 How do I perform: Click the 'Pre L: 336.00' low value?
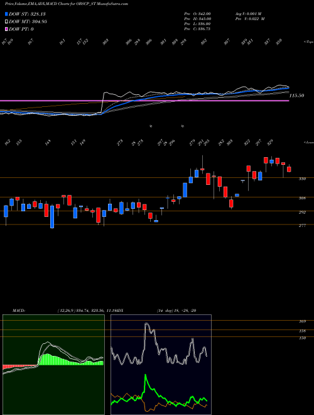197,24
